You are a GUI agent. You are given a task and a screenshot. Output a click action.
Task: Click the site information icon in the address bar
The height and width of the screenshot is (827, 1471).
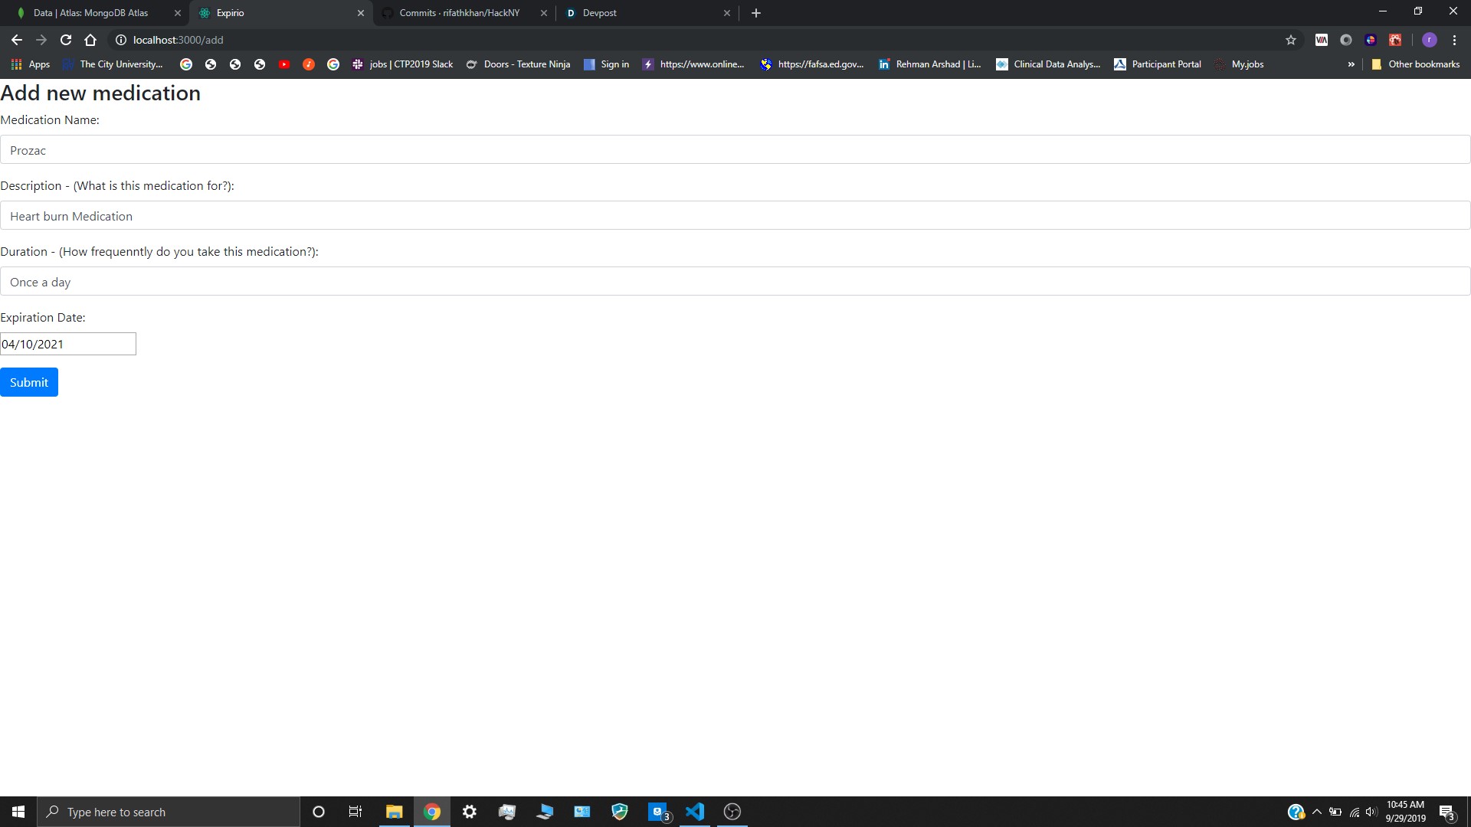[121, 40]
